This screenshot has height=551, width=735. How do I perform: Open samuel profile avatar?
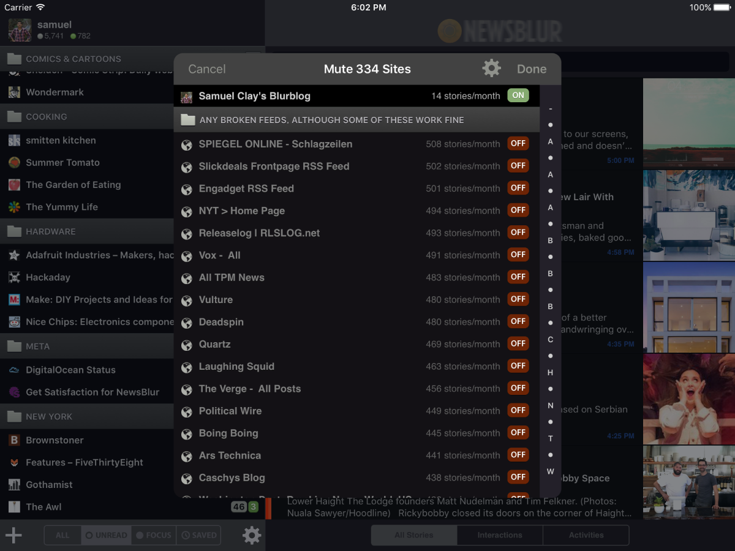[20, 30]
